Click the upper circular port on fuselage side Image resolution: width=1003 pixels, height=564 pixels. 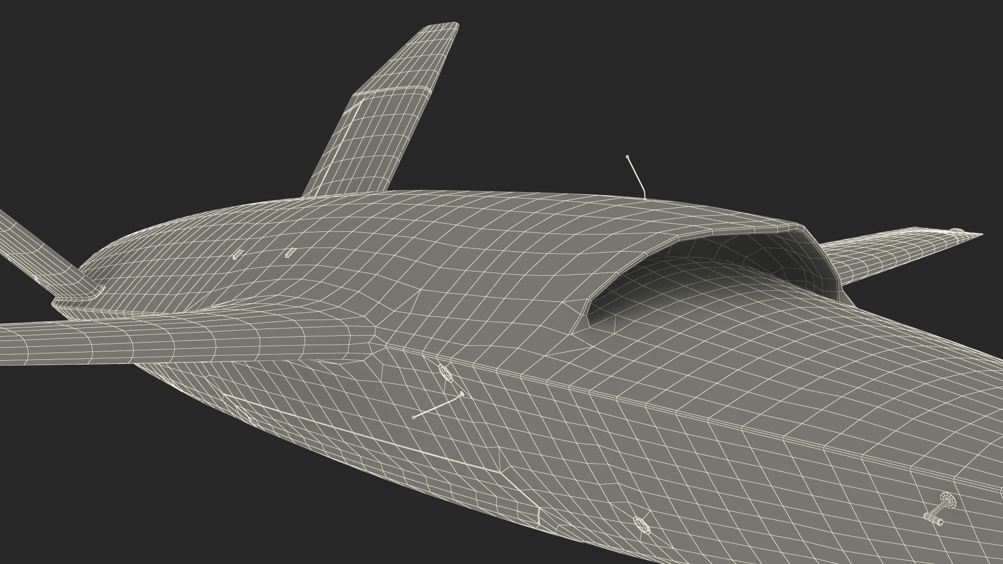coord(445,372)
